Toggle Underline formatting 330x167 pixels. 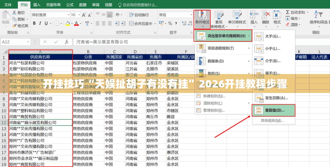tap(46, 23)
